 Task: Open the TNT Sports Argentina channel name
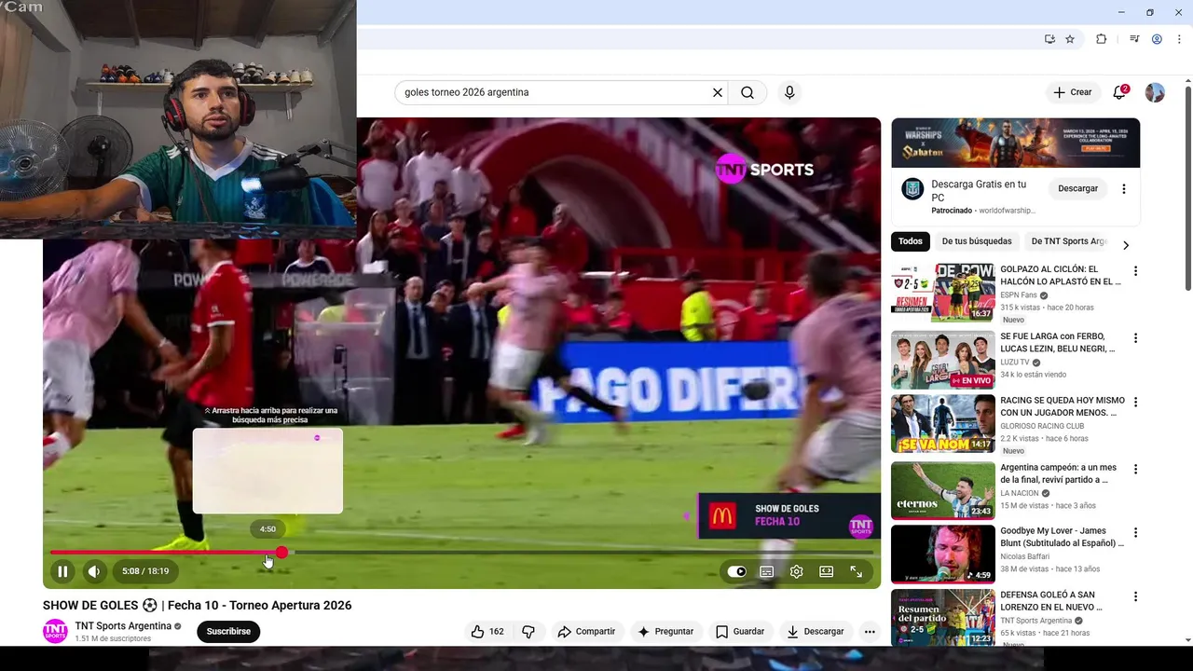pyautogui.click(x=123, y=626)
